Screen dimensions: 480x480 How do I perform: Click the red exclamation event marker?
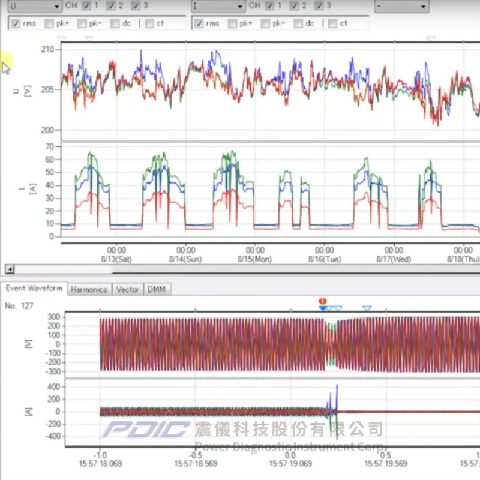point(323,302)
